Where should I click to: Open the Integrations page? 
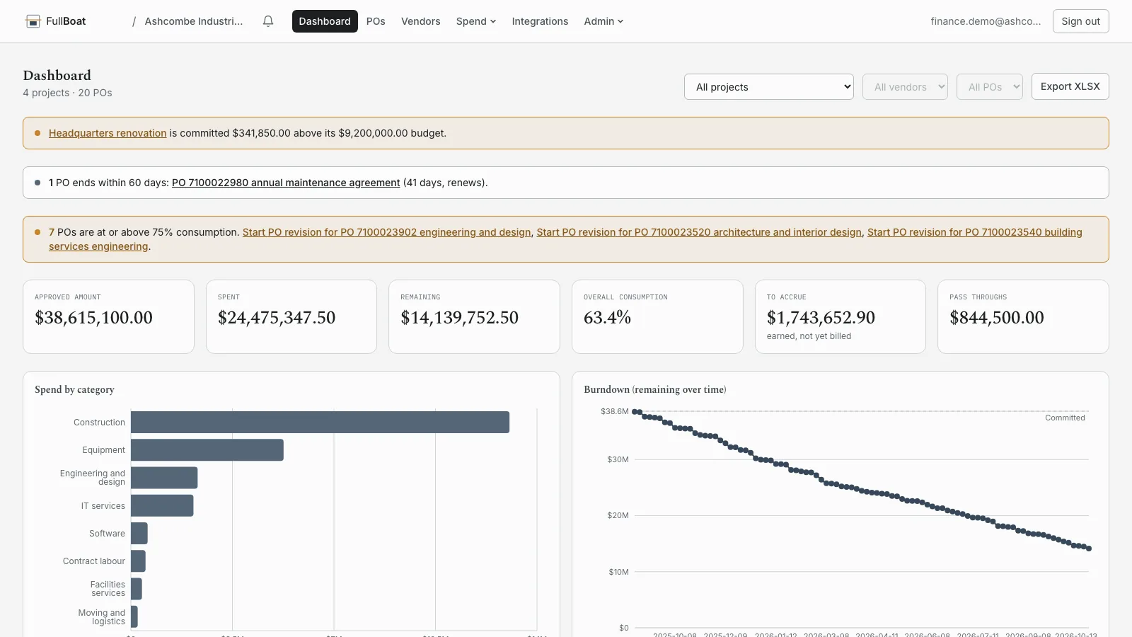[x=540, y=21]
